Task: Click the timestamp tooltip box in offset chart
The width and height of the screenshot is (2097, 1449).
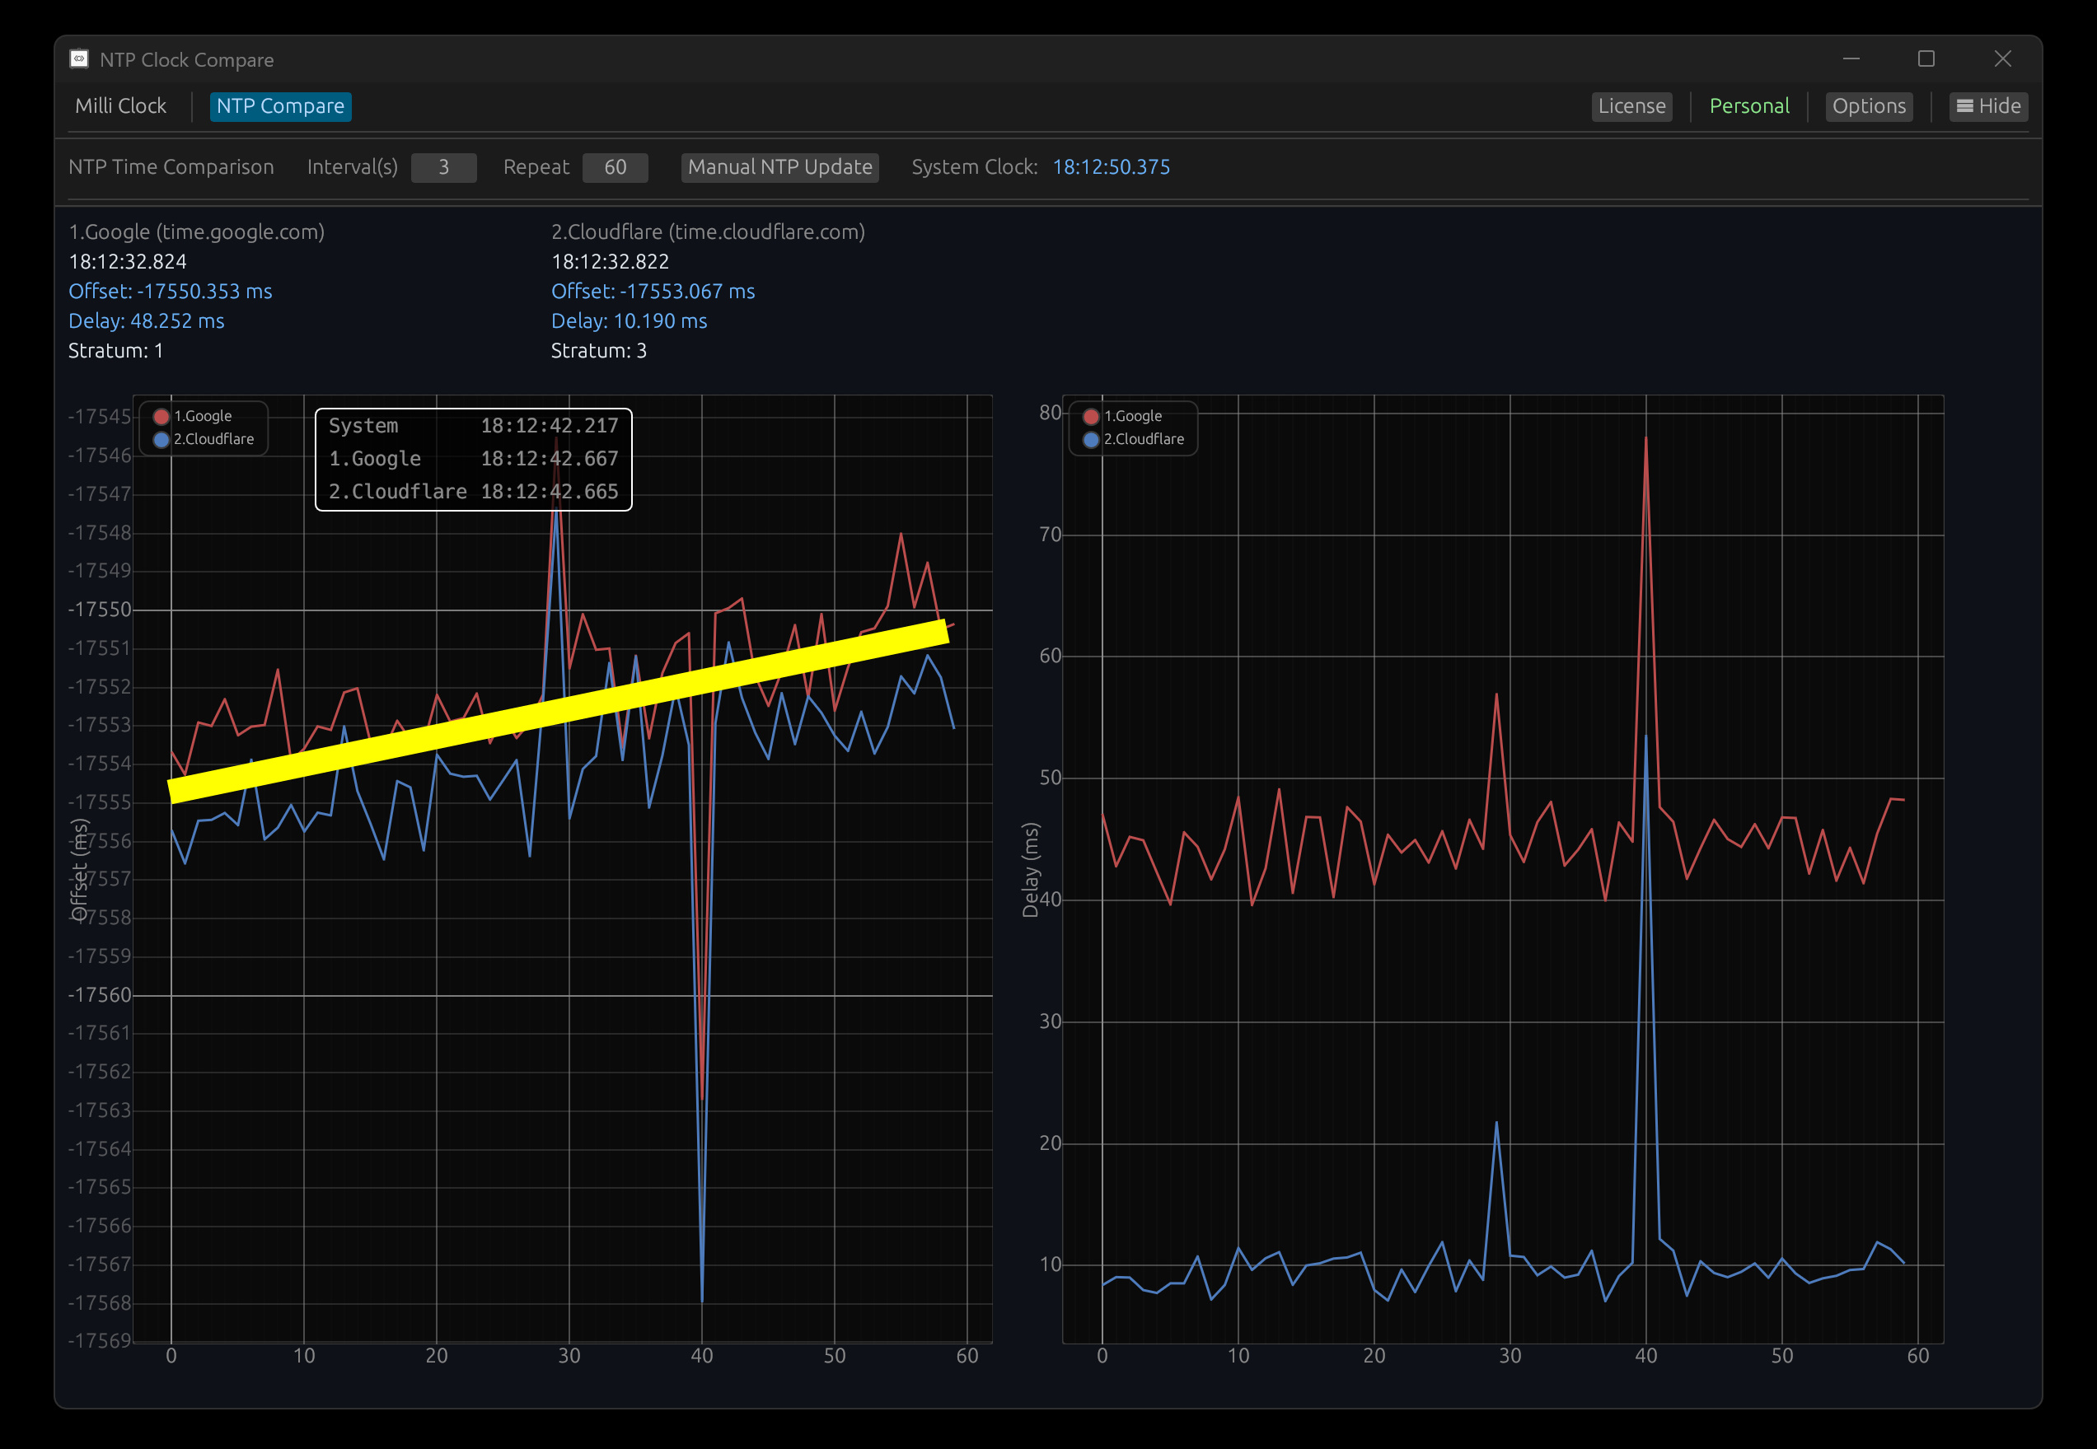Action: pyautogui.click(x=473, y=460)
